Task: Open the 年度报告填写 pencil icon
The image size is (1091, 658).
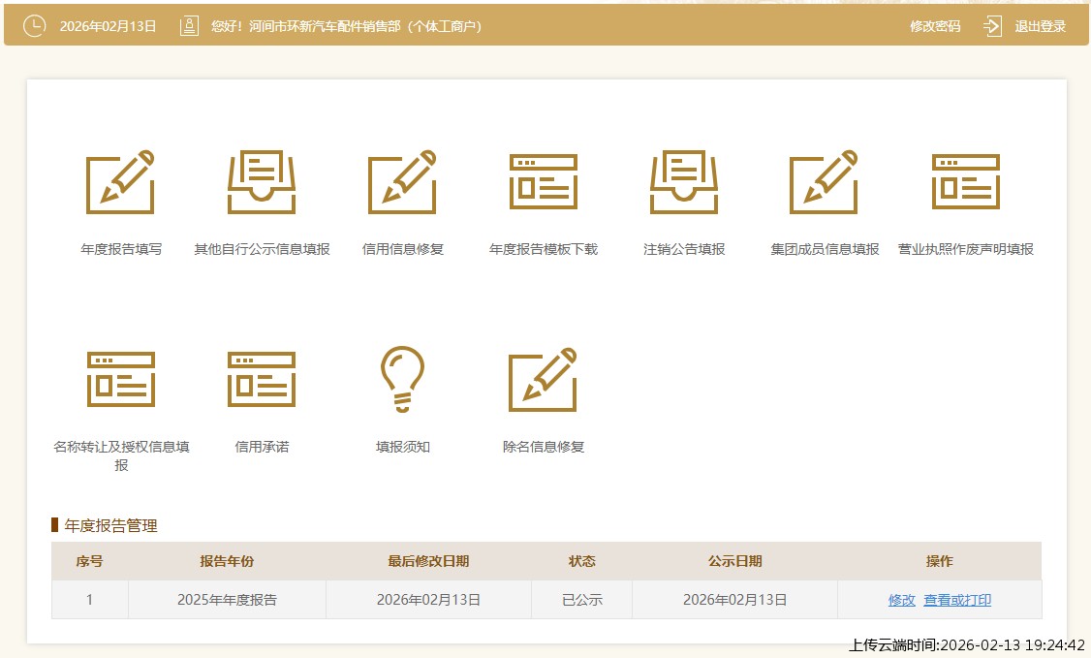Action: (x=121, y=182)
